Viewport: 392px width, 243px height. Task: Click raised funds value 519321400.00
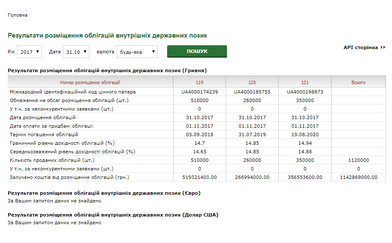click(200, 177)
